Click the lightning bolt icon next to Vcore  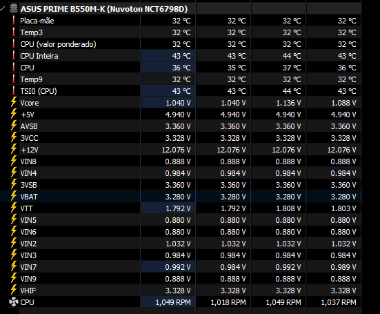point(14,103)
